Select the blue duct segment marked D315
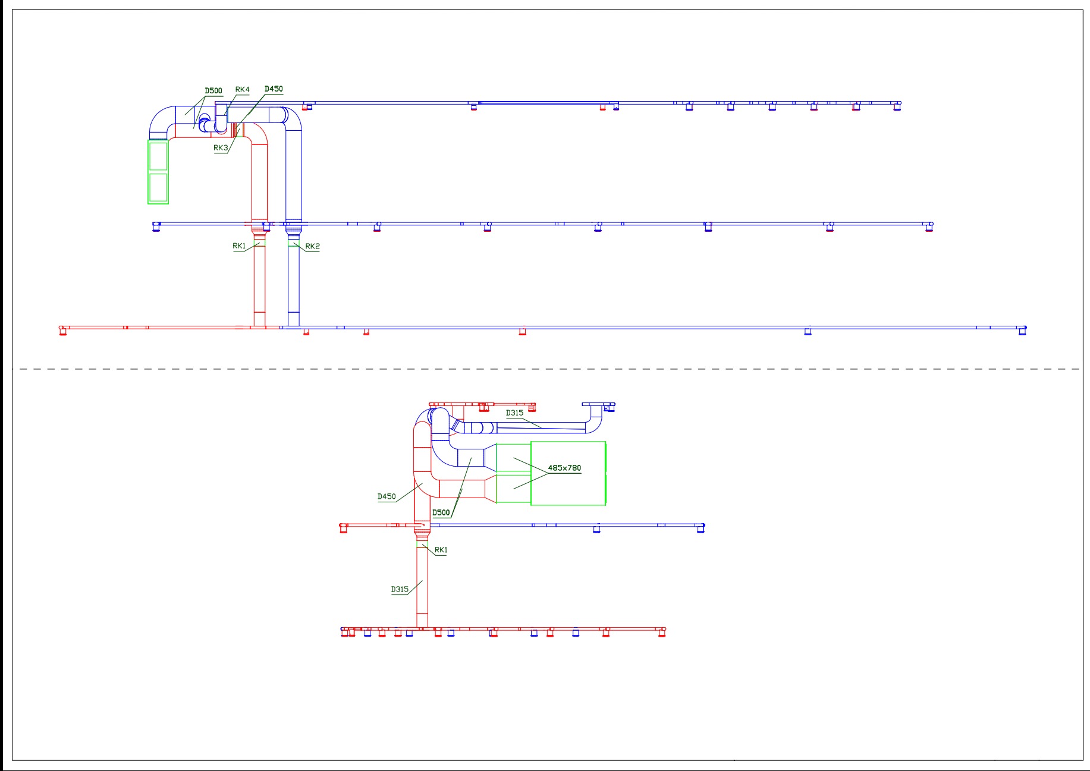Viewport: 1090px width, 771px height. [x=541, y=427]
